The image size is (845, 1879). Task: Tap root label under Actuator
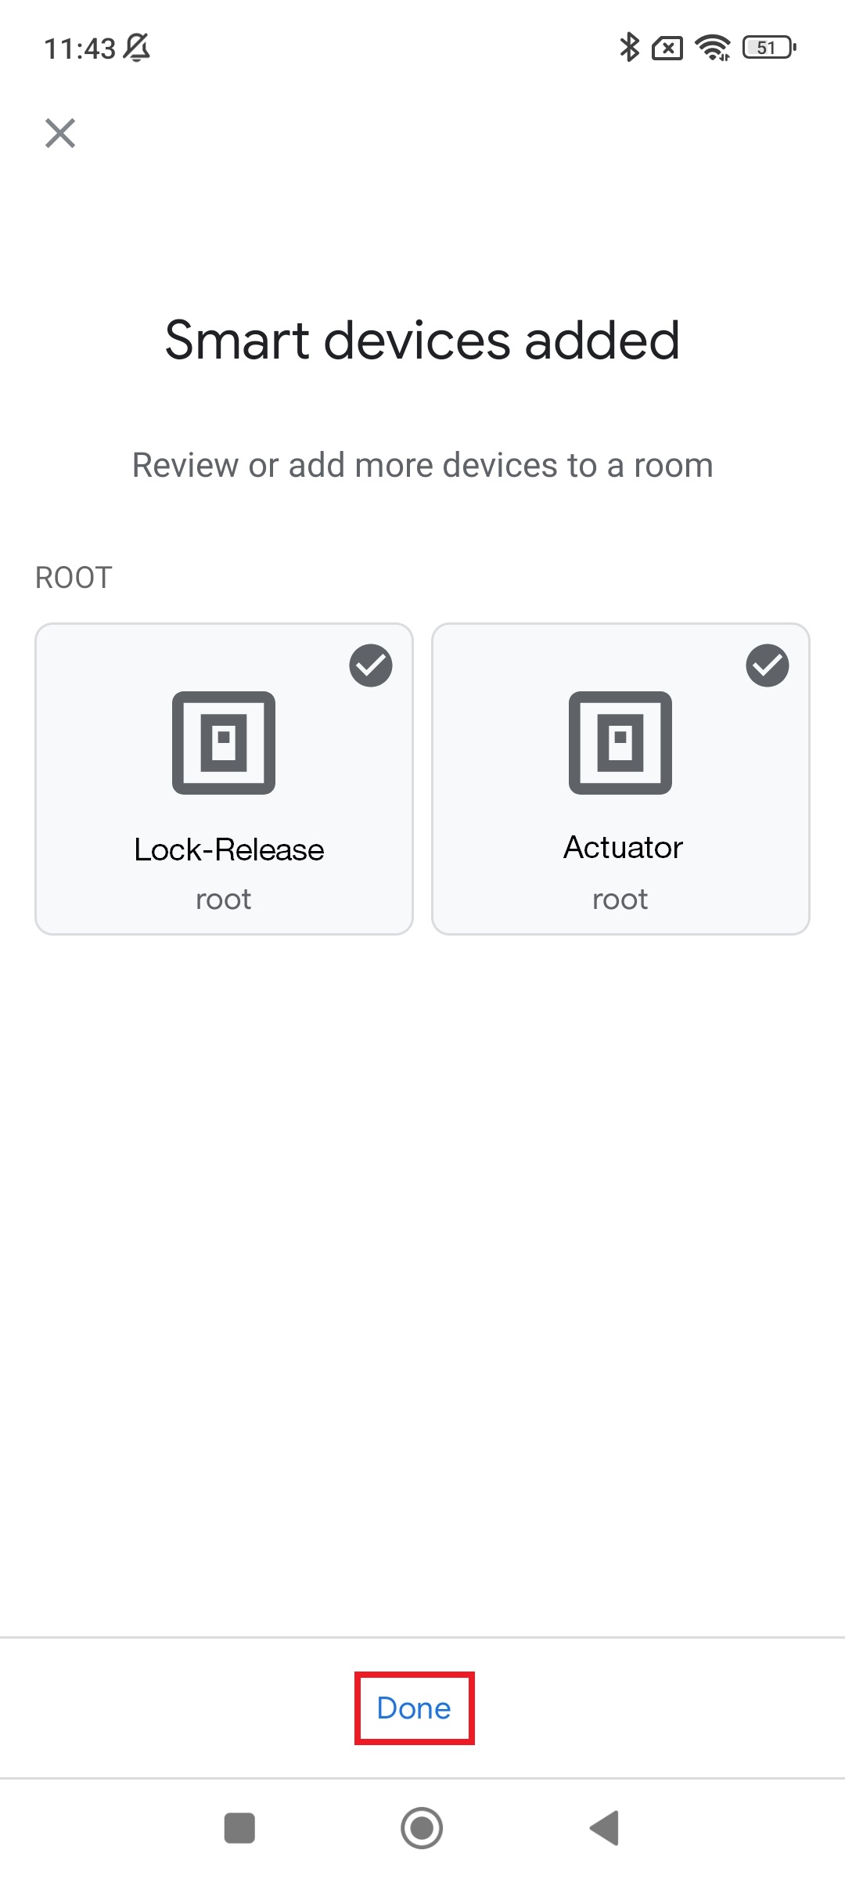pyautogui.click(x=620, y=900)
